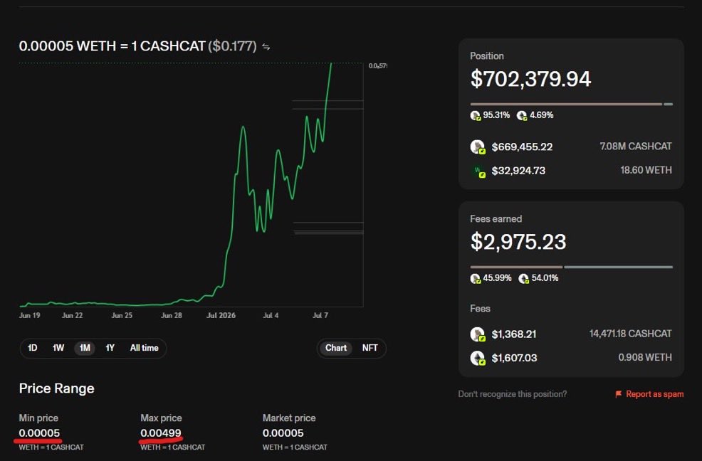Screen dimensions: 702x461
Task: Swap the price direction arrows icon
Action: (x=266, y=46)
